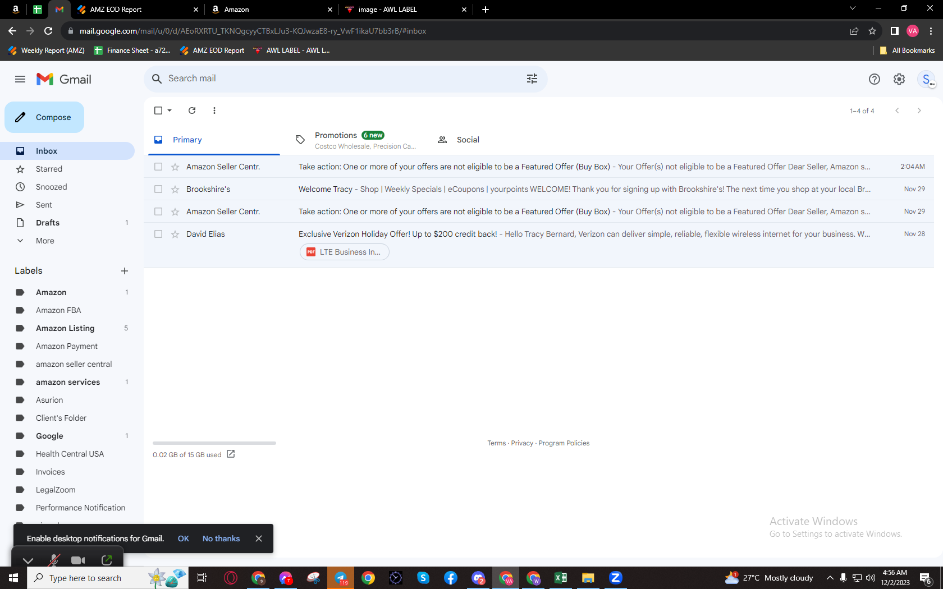The width and height of the screenshot is (943, 589).
Task: Open the Gmail main menu hamburger
Action: click(20, 79)
